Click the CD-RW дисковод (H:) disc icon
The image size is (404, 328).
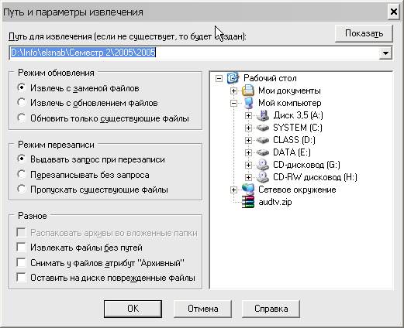pos(263,177)
